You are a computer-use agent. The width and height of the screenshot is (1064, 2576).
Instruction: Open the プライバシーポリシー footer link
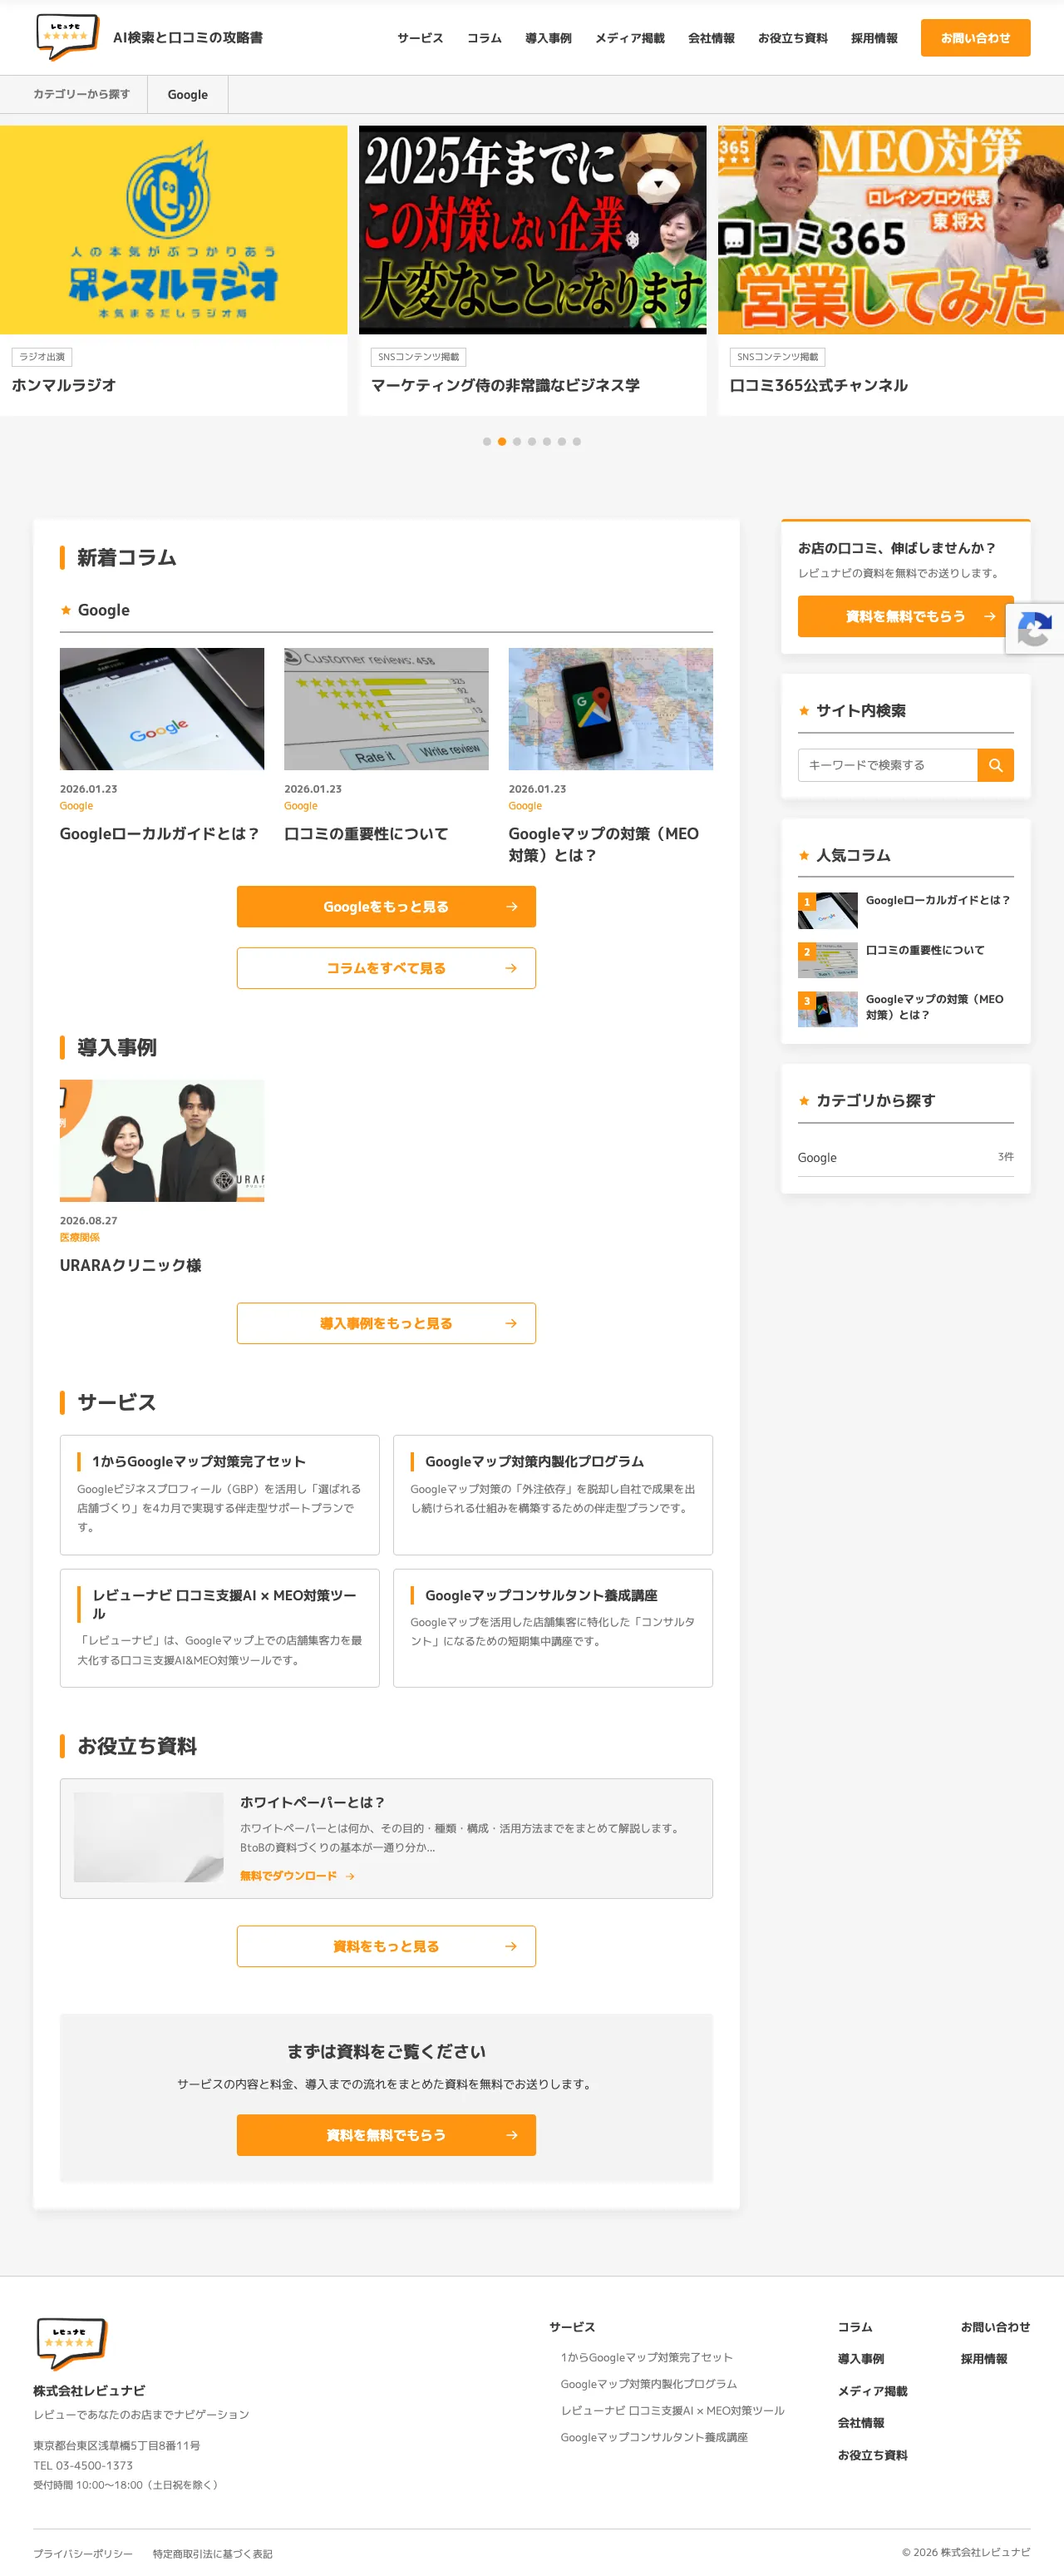83,2553
